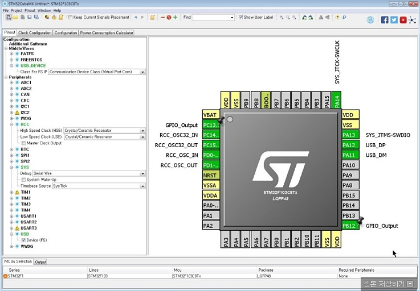Uncheck Show User Label checkbox

point(241,18)
